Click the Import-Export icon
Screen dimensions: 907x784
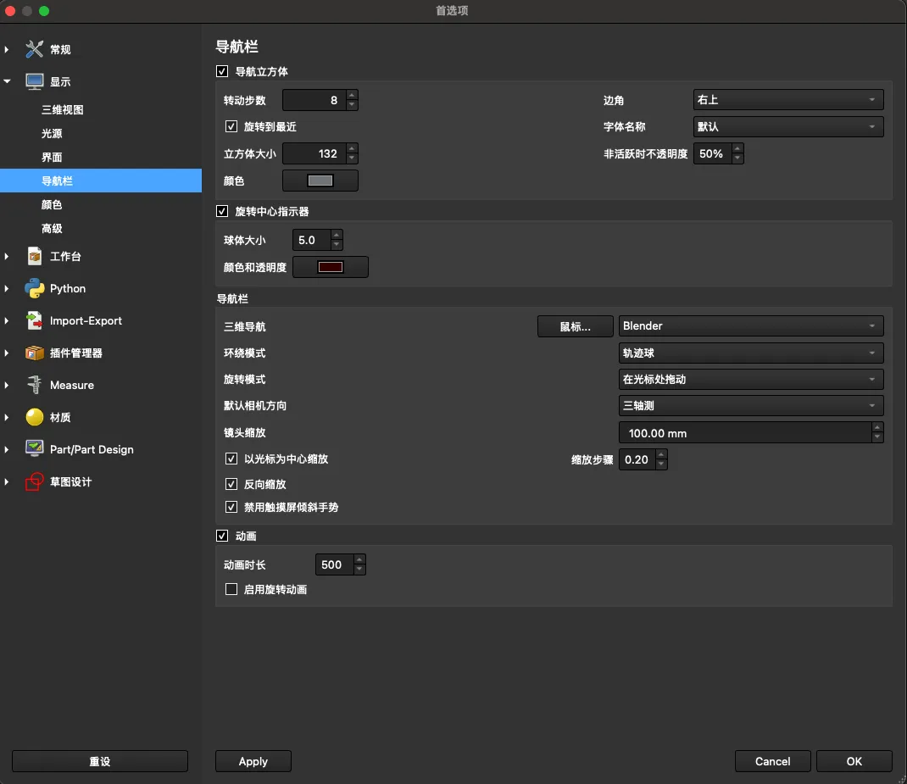[x=34, y=320]
